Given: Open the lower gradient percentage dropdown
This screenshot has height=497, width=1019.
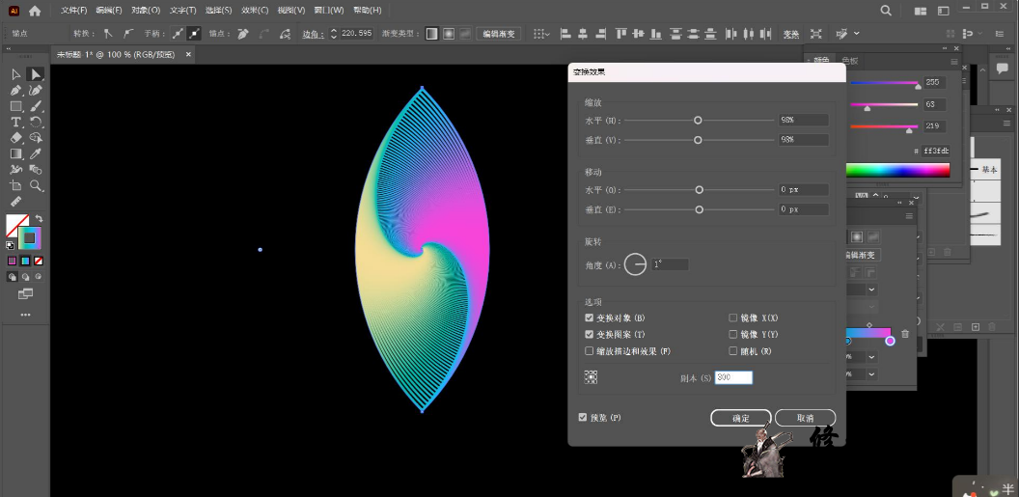Looking at the screenshot, I should pyautogui.click(x=871, y=374).
